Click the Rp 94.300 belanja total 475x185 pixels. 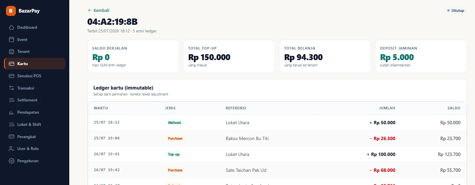(303, 57)
